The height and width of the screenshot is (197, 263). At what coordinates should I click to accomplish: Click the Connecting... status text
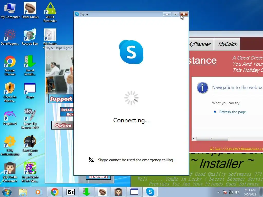(x=131, y=121)
